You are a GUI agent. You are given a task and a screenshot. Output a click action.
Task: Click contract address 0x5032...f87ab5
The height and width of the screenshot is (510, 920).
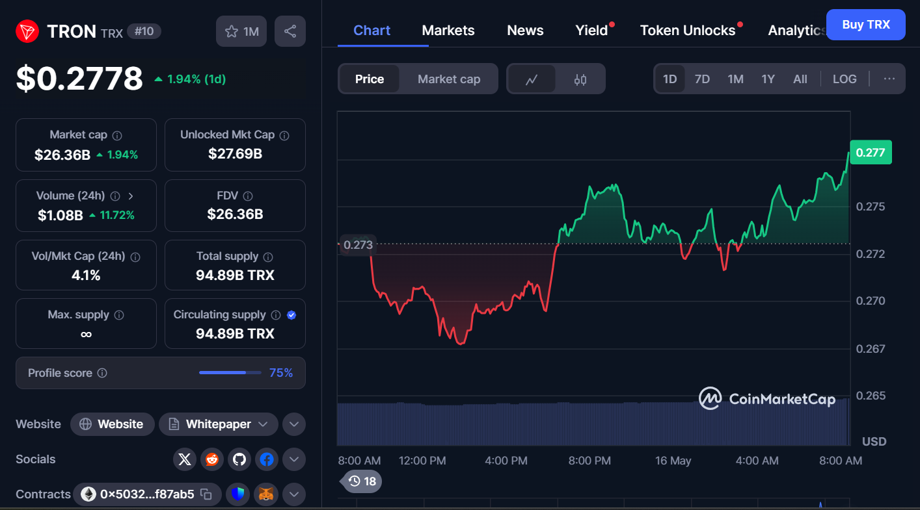[x=147, y=494]
